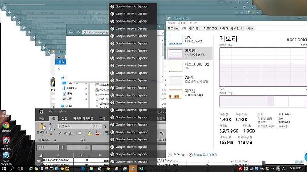307x172 pixels.
Task: Select the Wi-Fi performance item
Action: pyautogui.click(x=189, y=80)
